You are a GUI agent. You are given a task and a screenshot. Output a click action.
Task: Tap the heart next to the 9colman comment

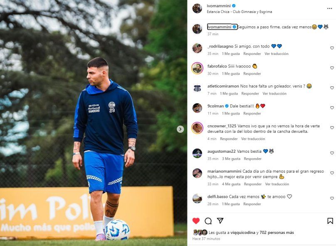pyautogui.click(x=332, y=108)
